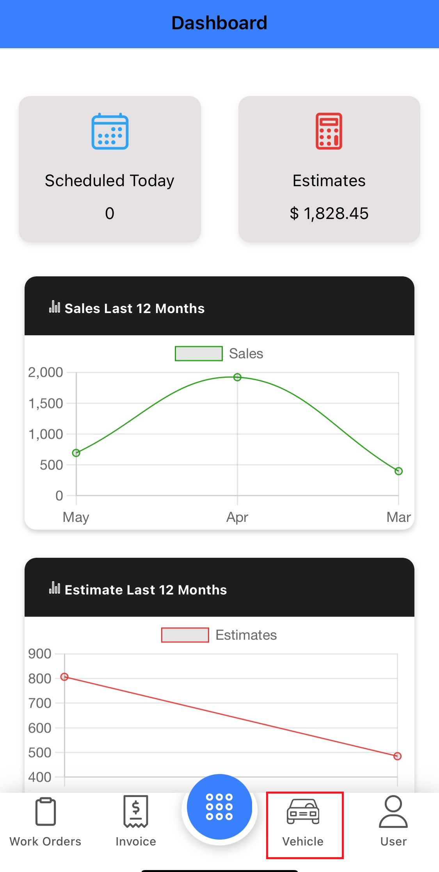Switch to the Work Orders tab label
Viewport: 439px width, 872px height.
click(x=45, y=842)
